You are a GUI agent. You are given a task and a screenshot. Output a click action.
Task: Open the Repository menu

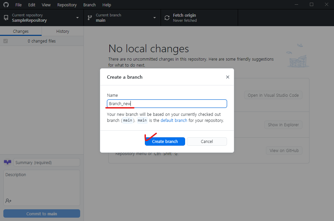[x=67, y=5]
